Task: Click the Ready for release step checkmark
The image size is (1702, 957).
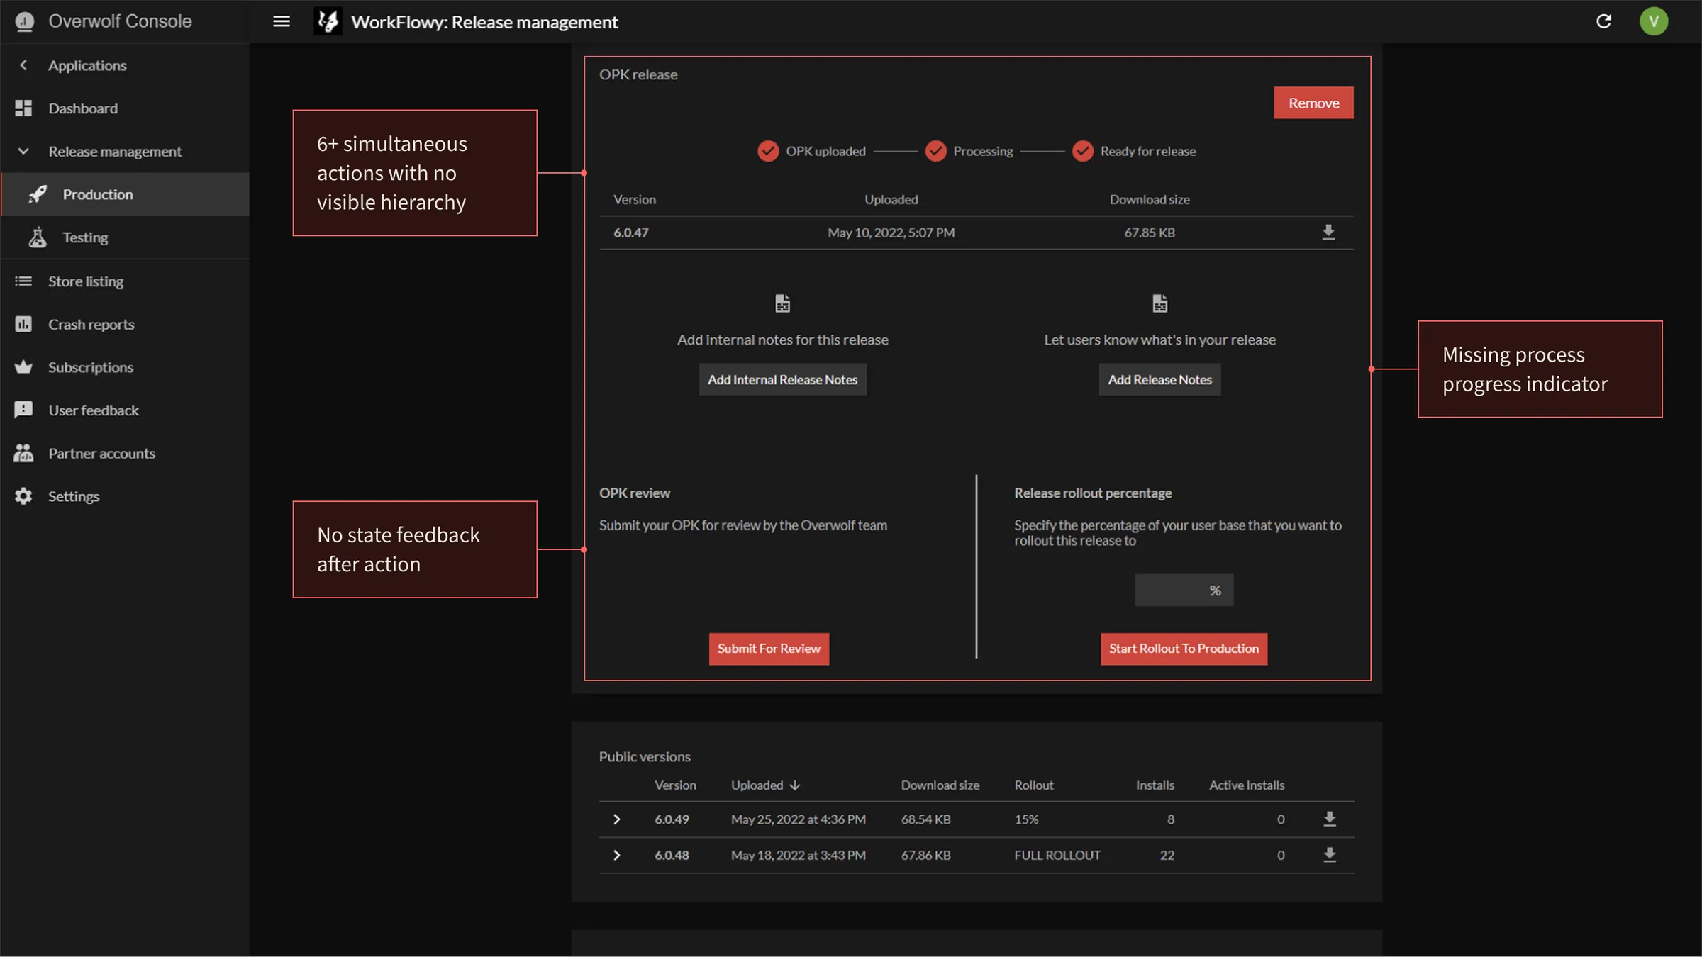Action: [x=1083, y=151]
